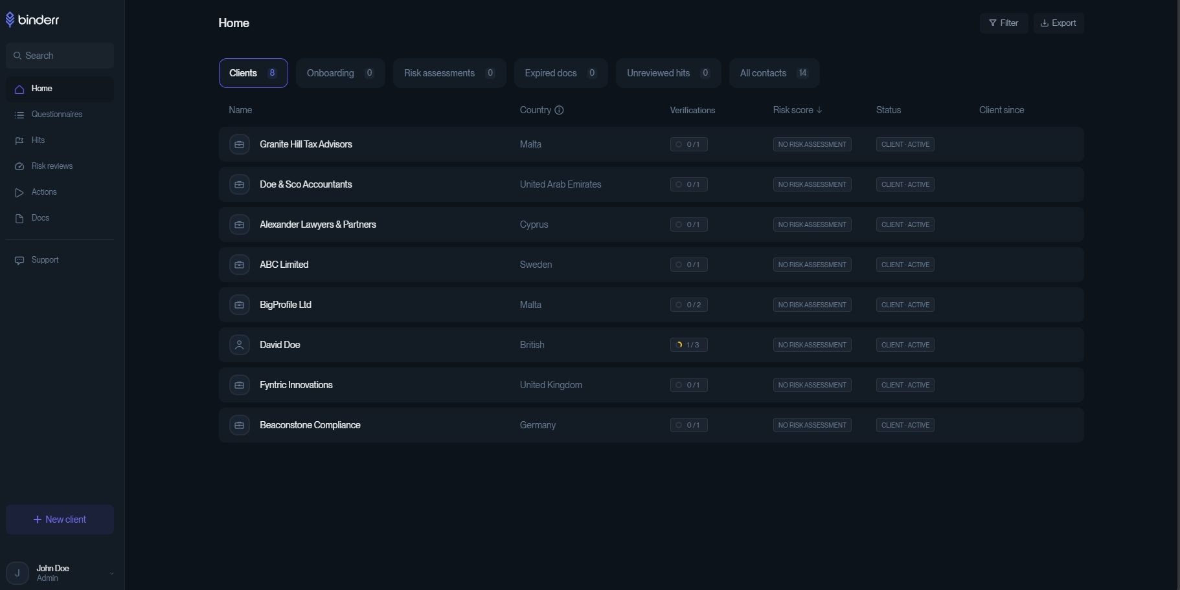Click United Kingdom country cell
The image size is (1180, 590).
(x=551, y=385)
